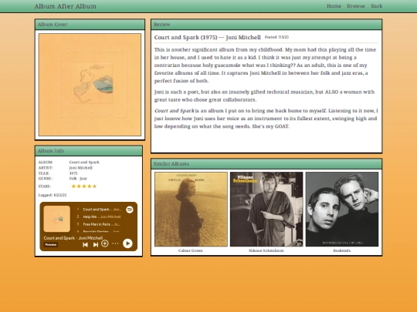Click the Similar Albums panel header
The image size is (417, 312).
click(266, 163)
